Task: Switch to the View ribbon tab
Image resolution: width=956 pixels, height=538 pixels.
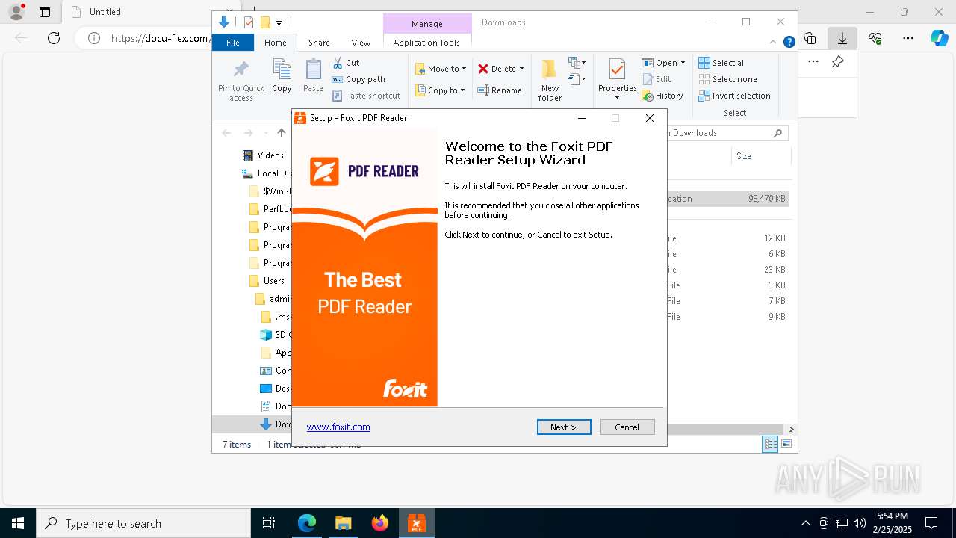Action: [361, 43]
